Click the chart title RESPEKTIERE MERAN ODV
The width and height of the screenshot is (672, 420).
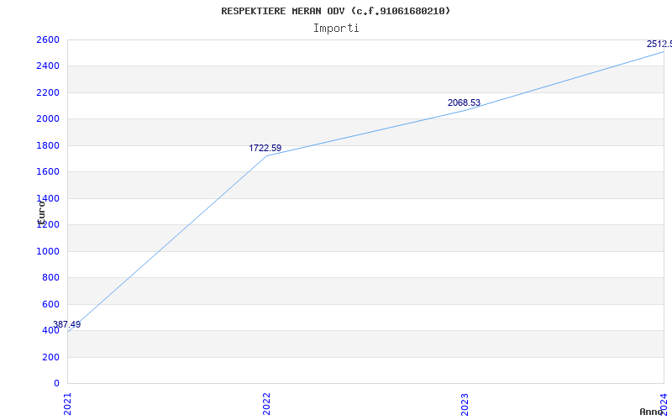tap(335, 11)
